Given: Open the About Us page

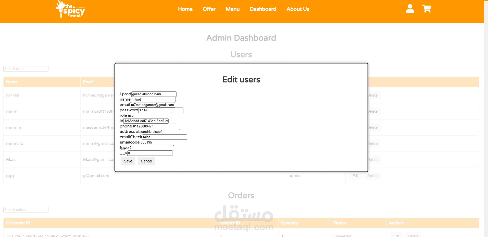Looking at the screenshot, I should tap(298, 9).
